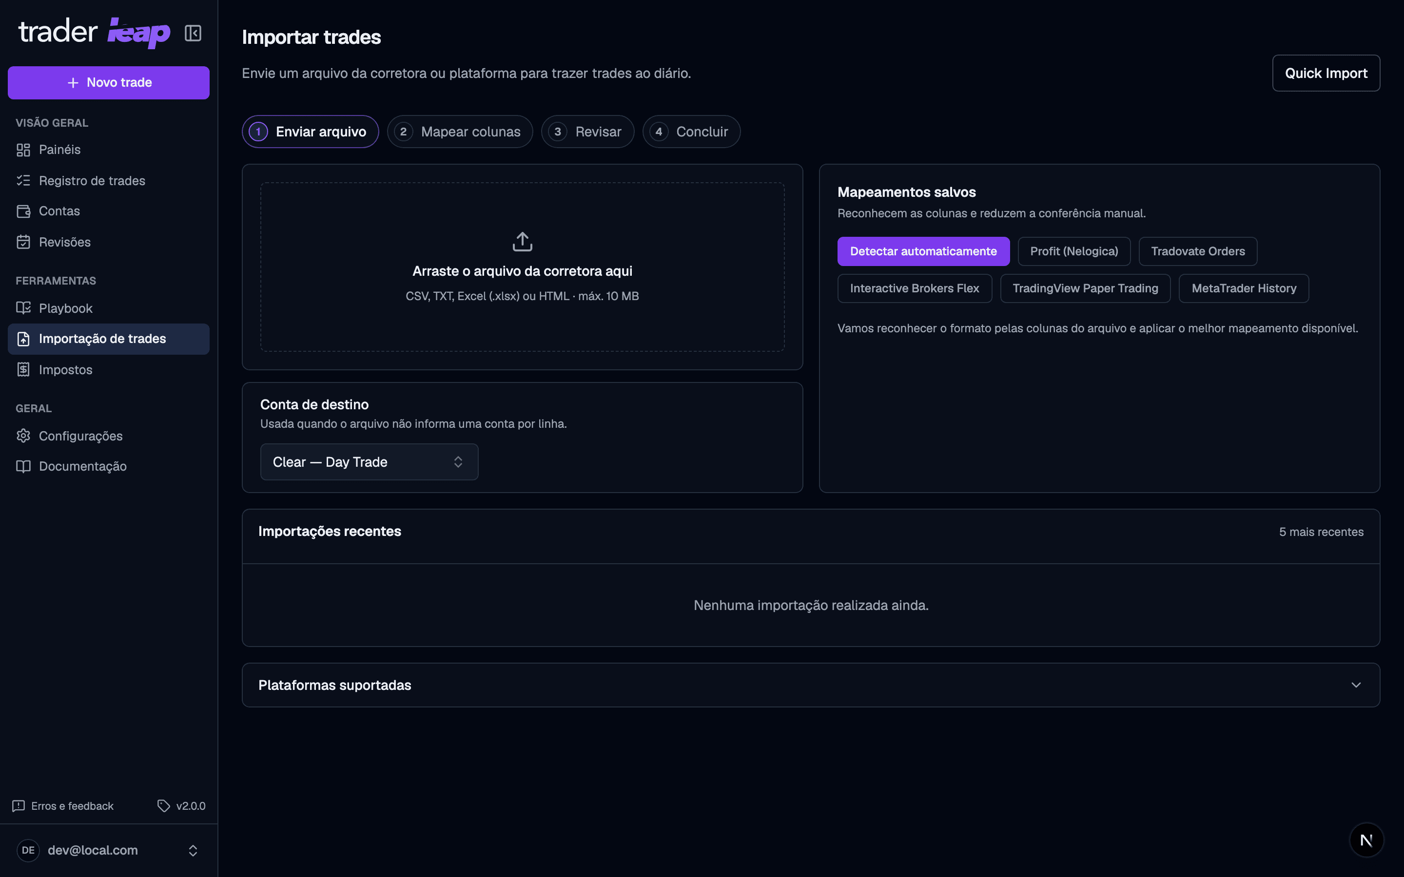Open the Contas page

point(109,211)
